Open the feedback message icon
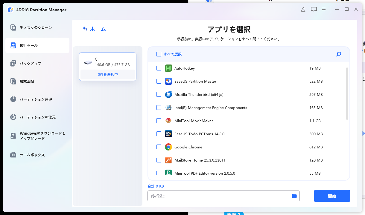This screenshot has height=215, width=365. pos(314,9)
